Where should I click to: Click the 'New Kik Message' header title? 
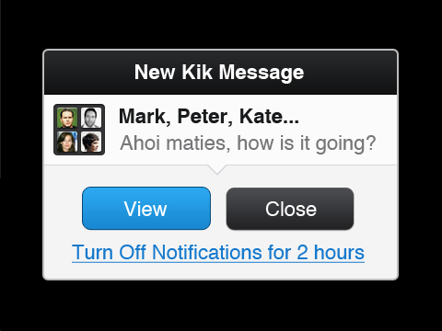(x=219, y=73)
